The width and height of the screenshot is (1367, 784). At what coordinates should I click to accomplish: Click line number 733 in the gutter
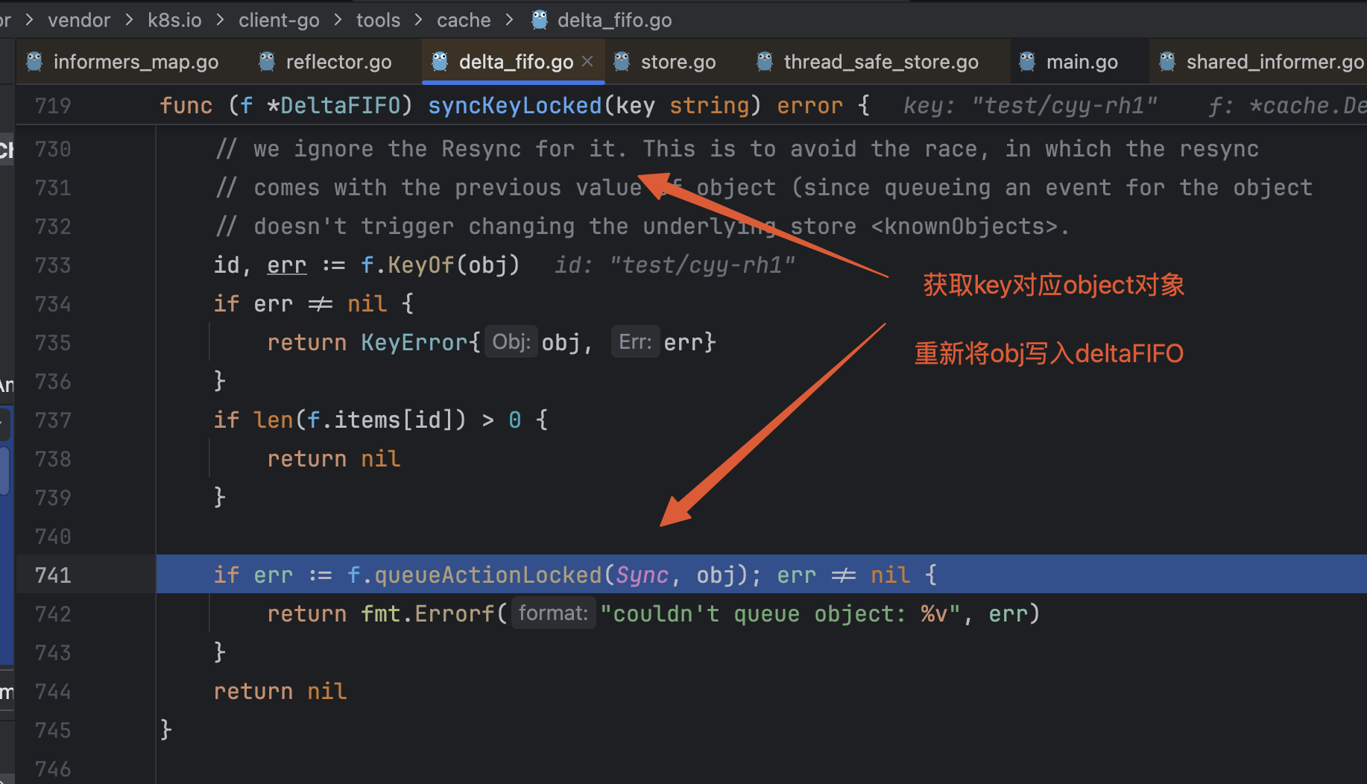[53, 265]
